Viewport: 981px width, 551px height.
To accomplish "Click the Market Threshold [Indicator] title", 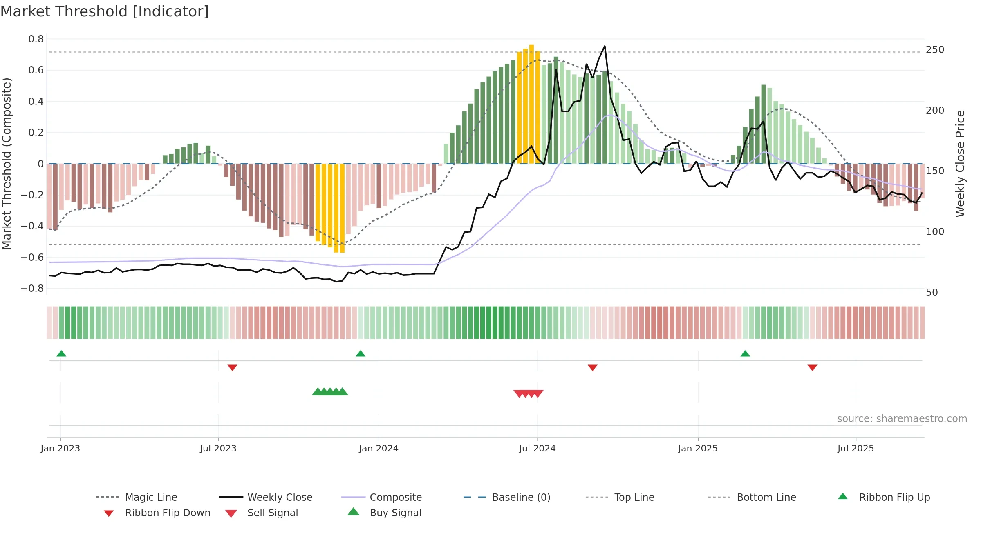I will (x=105, y=11).
